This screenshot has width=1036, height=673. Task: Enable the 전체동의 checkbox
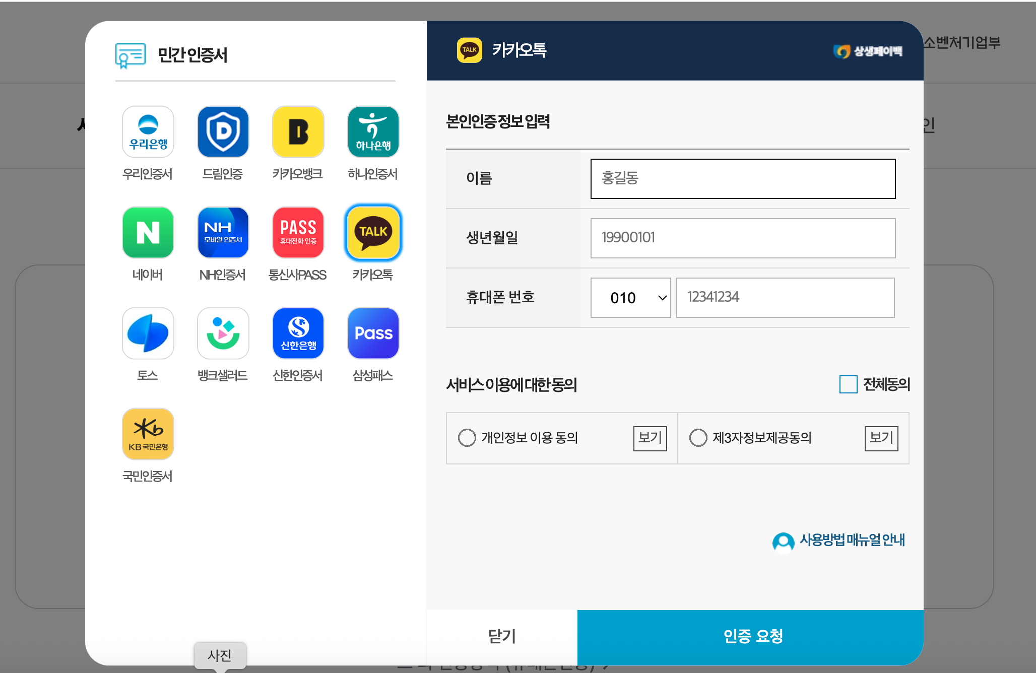point(848,384)
